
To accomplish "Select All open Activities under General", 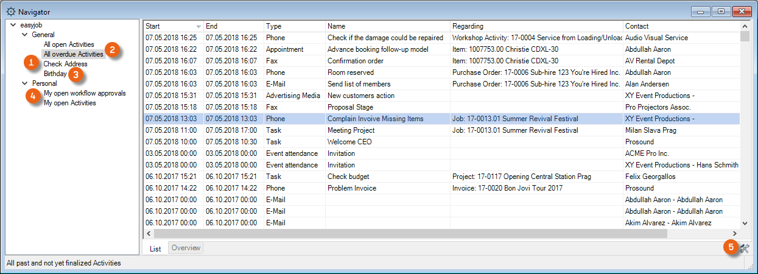I will [x=69, y=44].
